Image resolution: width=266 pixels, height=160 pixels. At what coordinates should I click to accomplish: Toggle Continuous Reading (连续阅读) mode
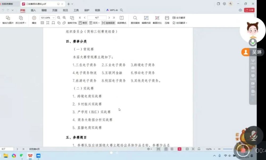pos(108,23)
